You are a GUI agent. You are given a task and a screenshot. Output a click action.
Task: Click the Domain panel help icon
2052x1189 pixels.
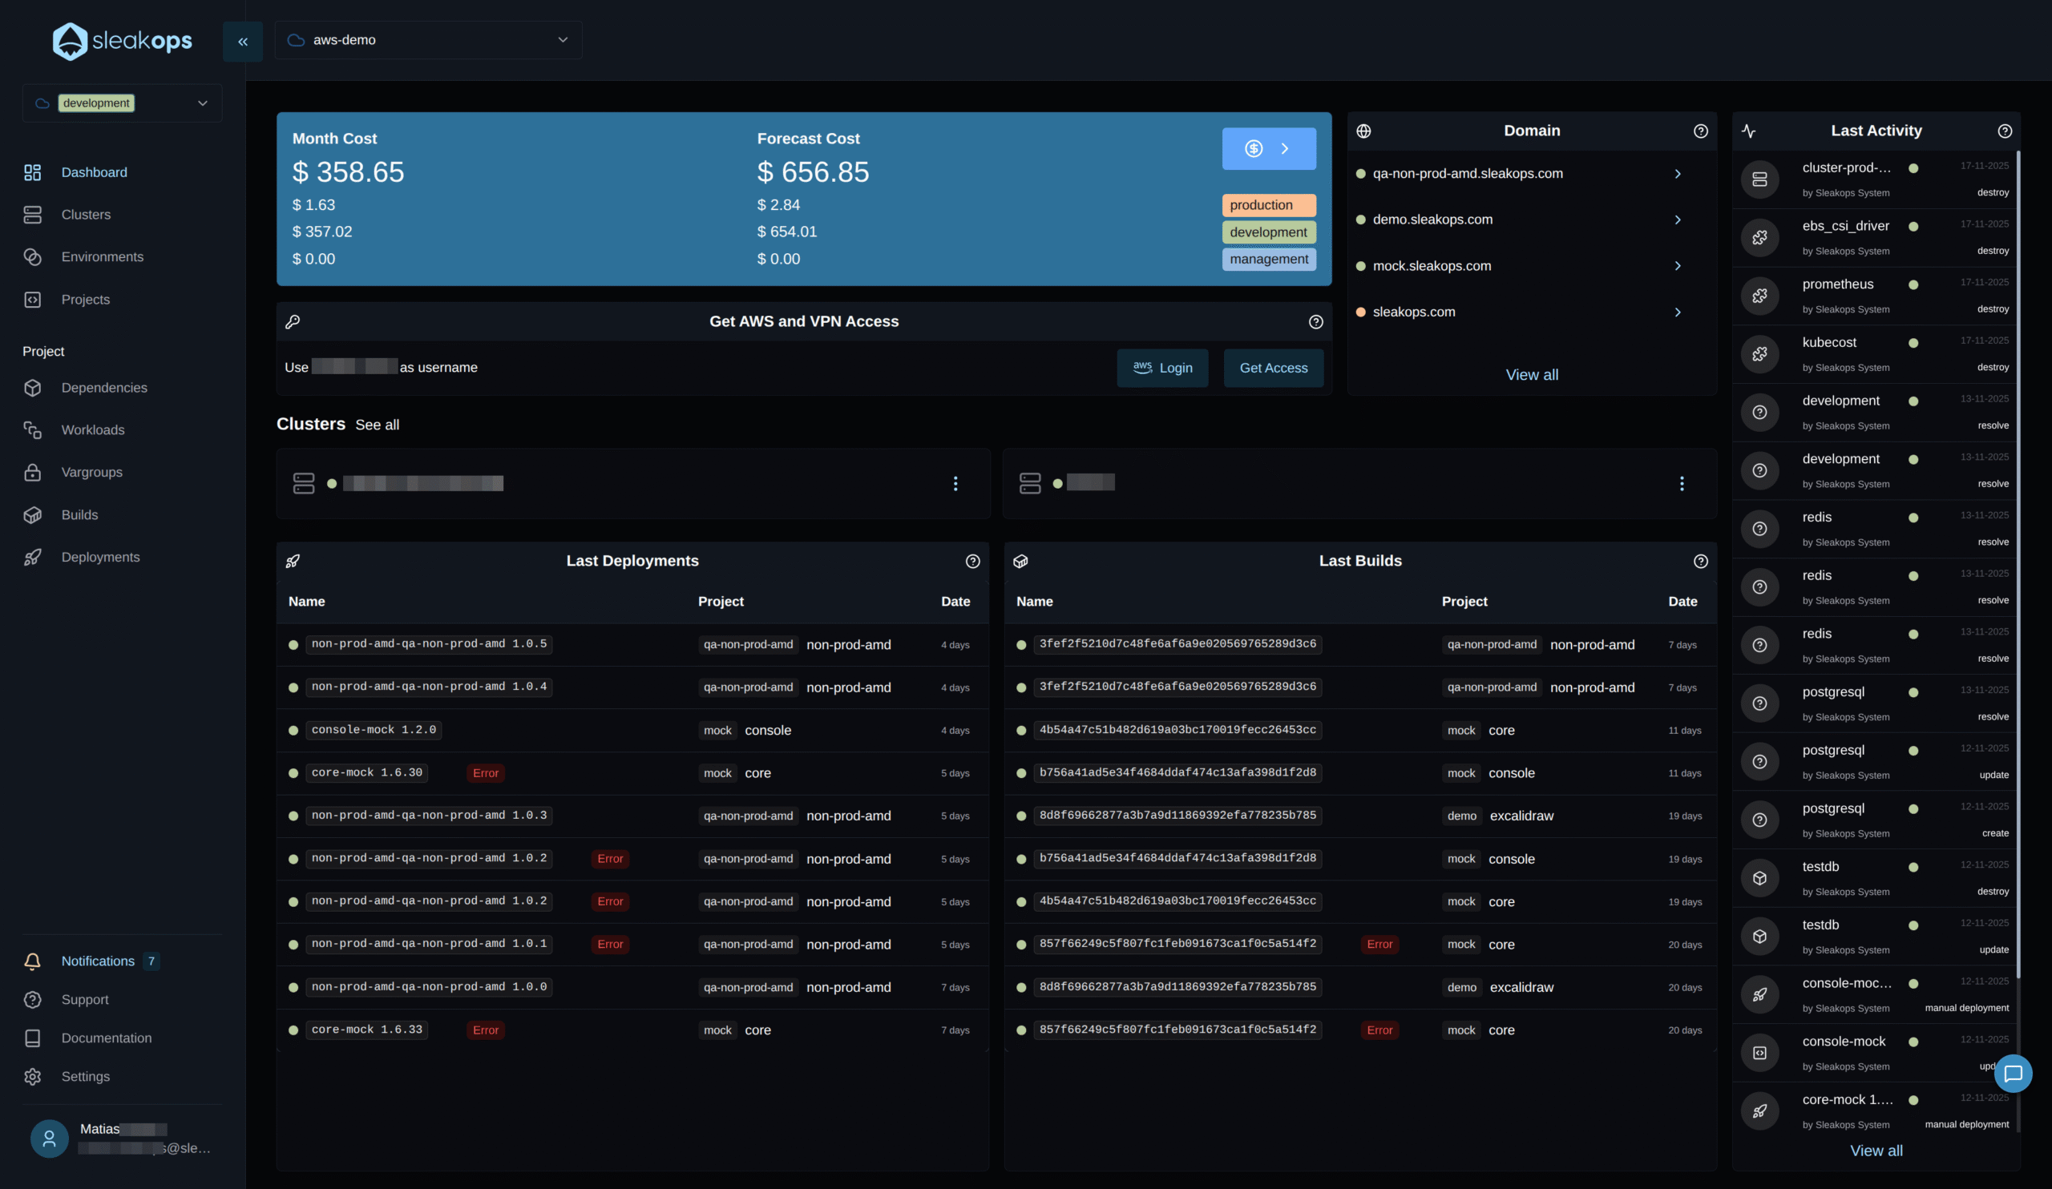[x=1700, y=131]
